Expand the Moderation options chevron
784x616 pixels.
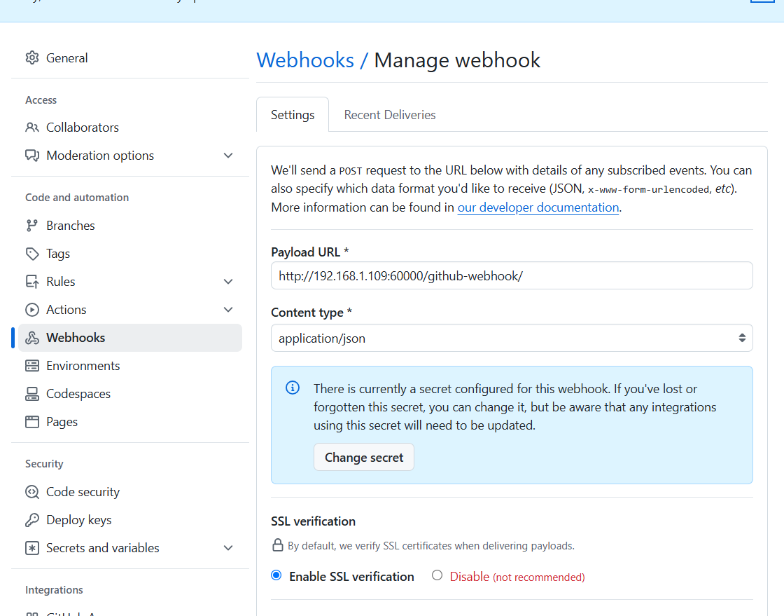228,155
